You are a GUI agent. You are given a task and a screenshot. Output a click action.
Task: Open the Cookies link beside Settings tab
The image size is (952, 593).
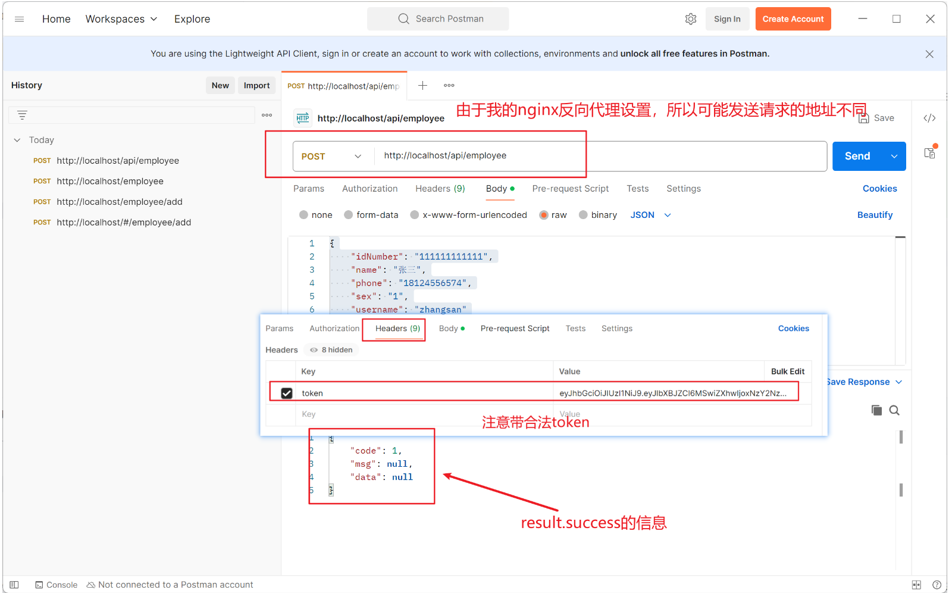click(879, 189)
